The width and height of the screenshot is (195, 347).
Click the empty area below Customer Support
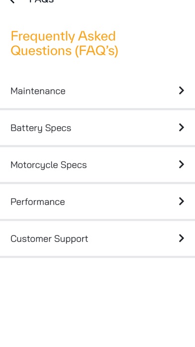coord(97,302)
